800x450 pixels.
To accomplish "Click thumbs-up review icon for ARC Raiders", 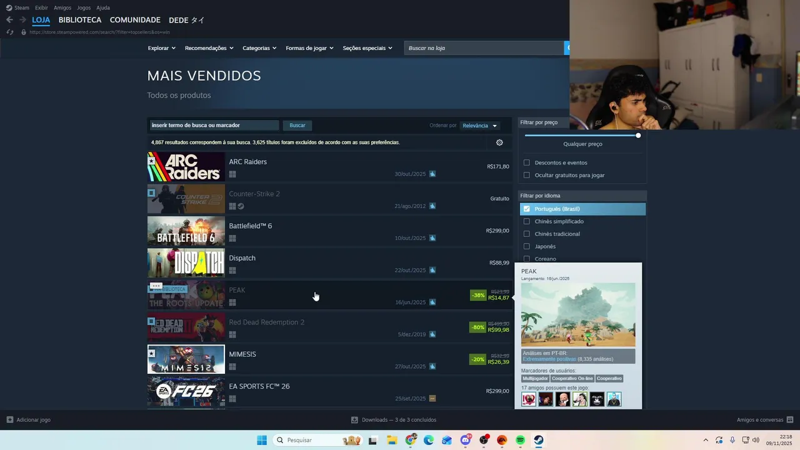I will click(x=432, y=174).
